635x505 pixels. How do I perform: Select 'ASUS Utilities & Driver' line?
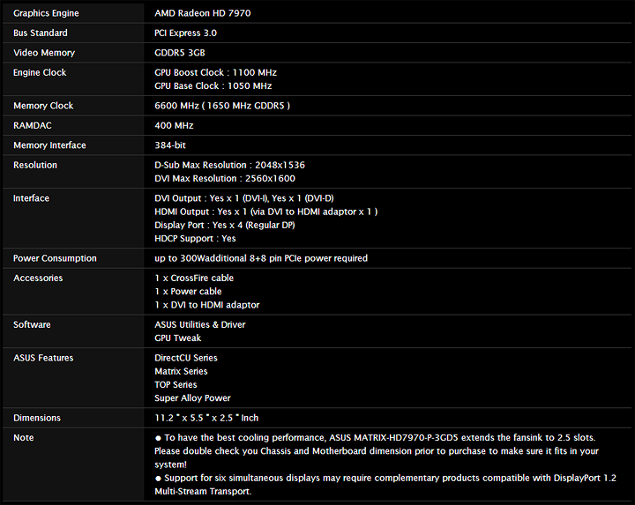pyautogui.click(x=199, y=324)
